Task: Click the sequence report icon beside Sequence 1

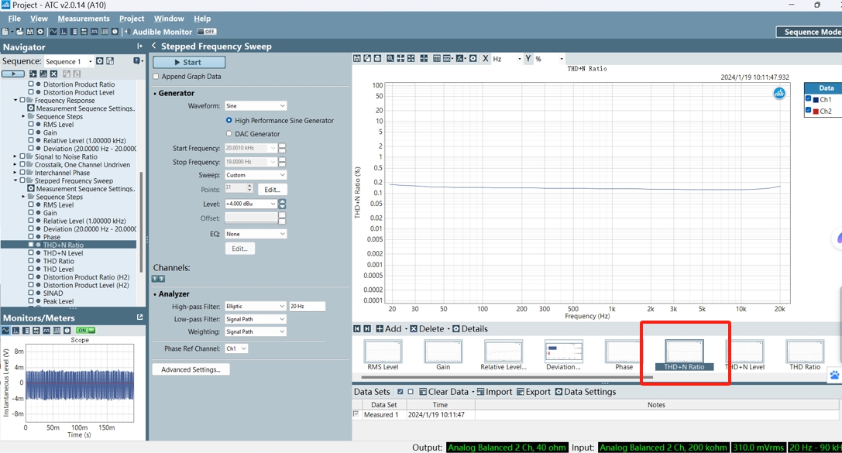Action: (110, 61)
